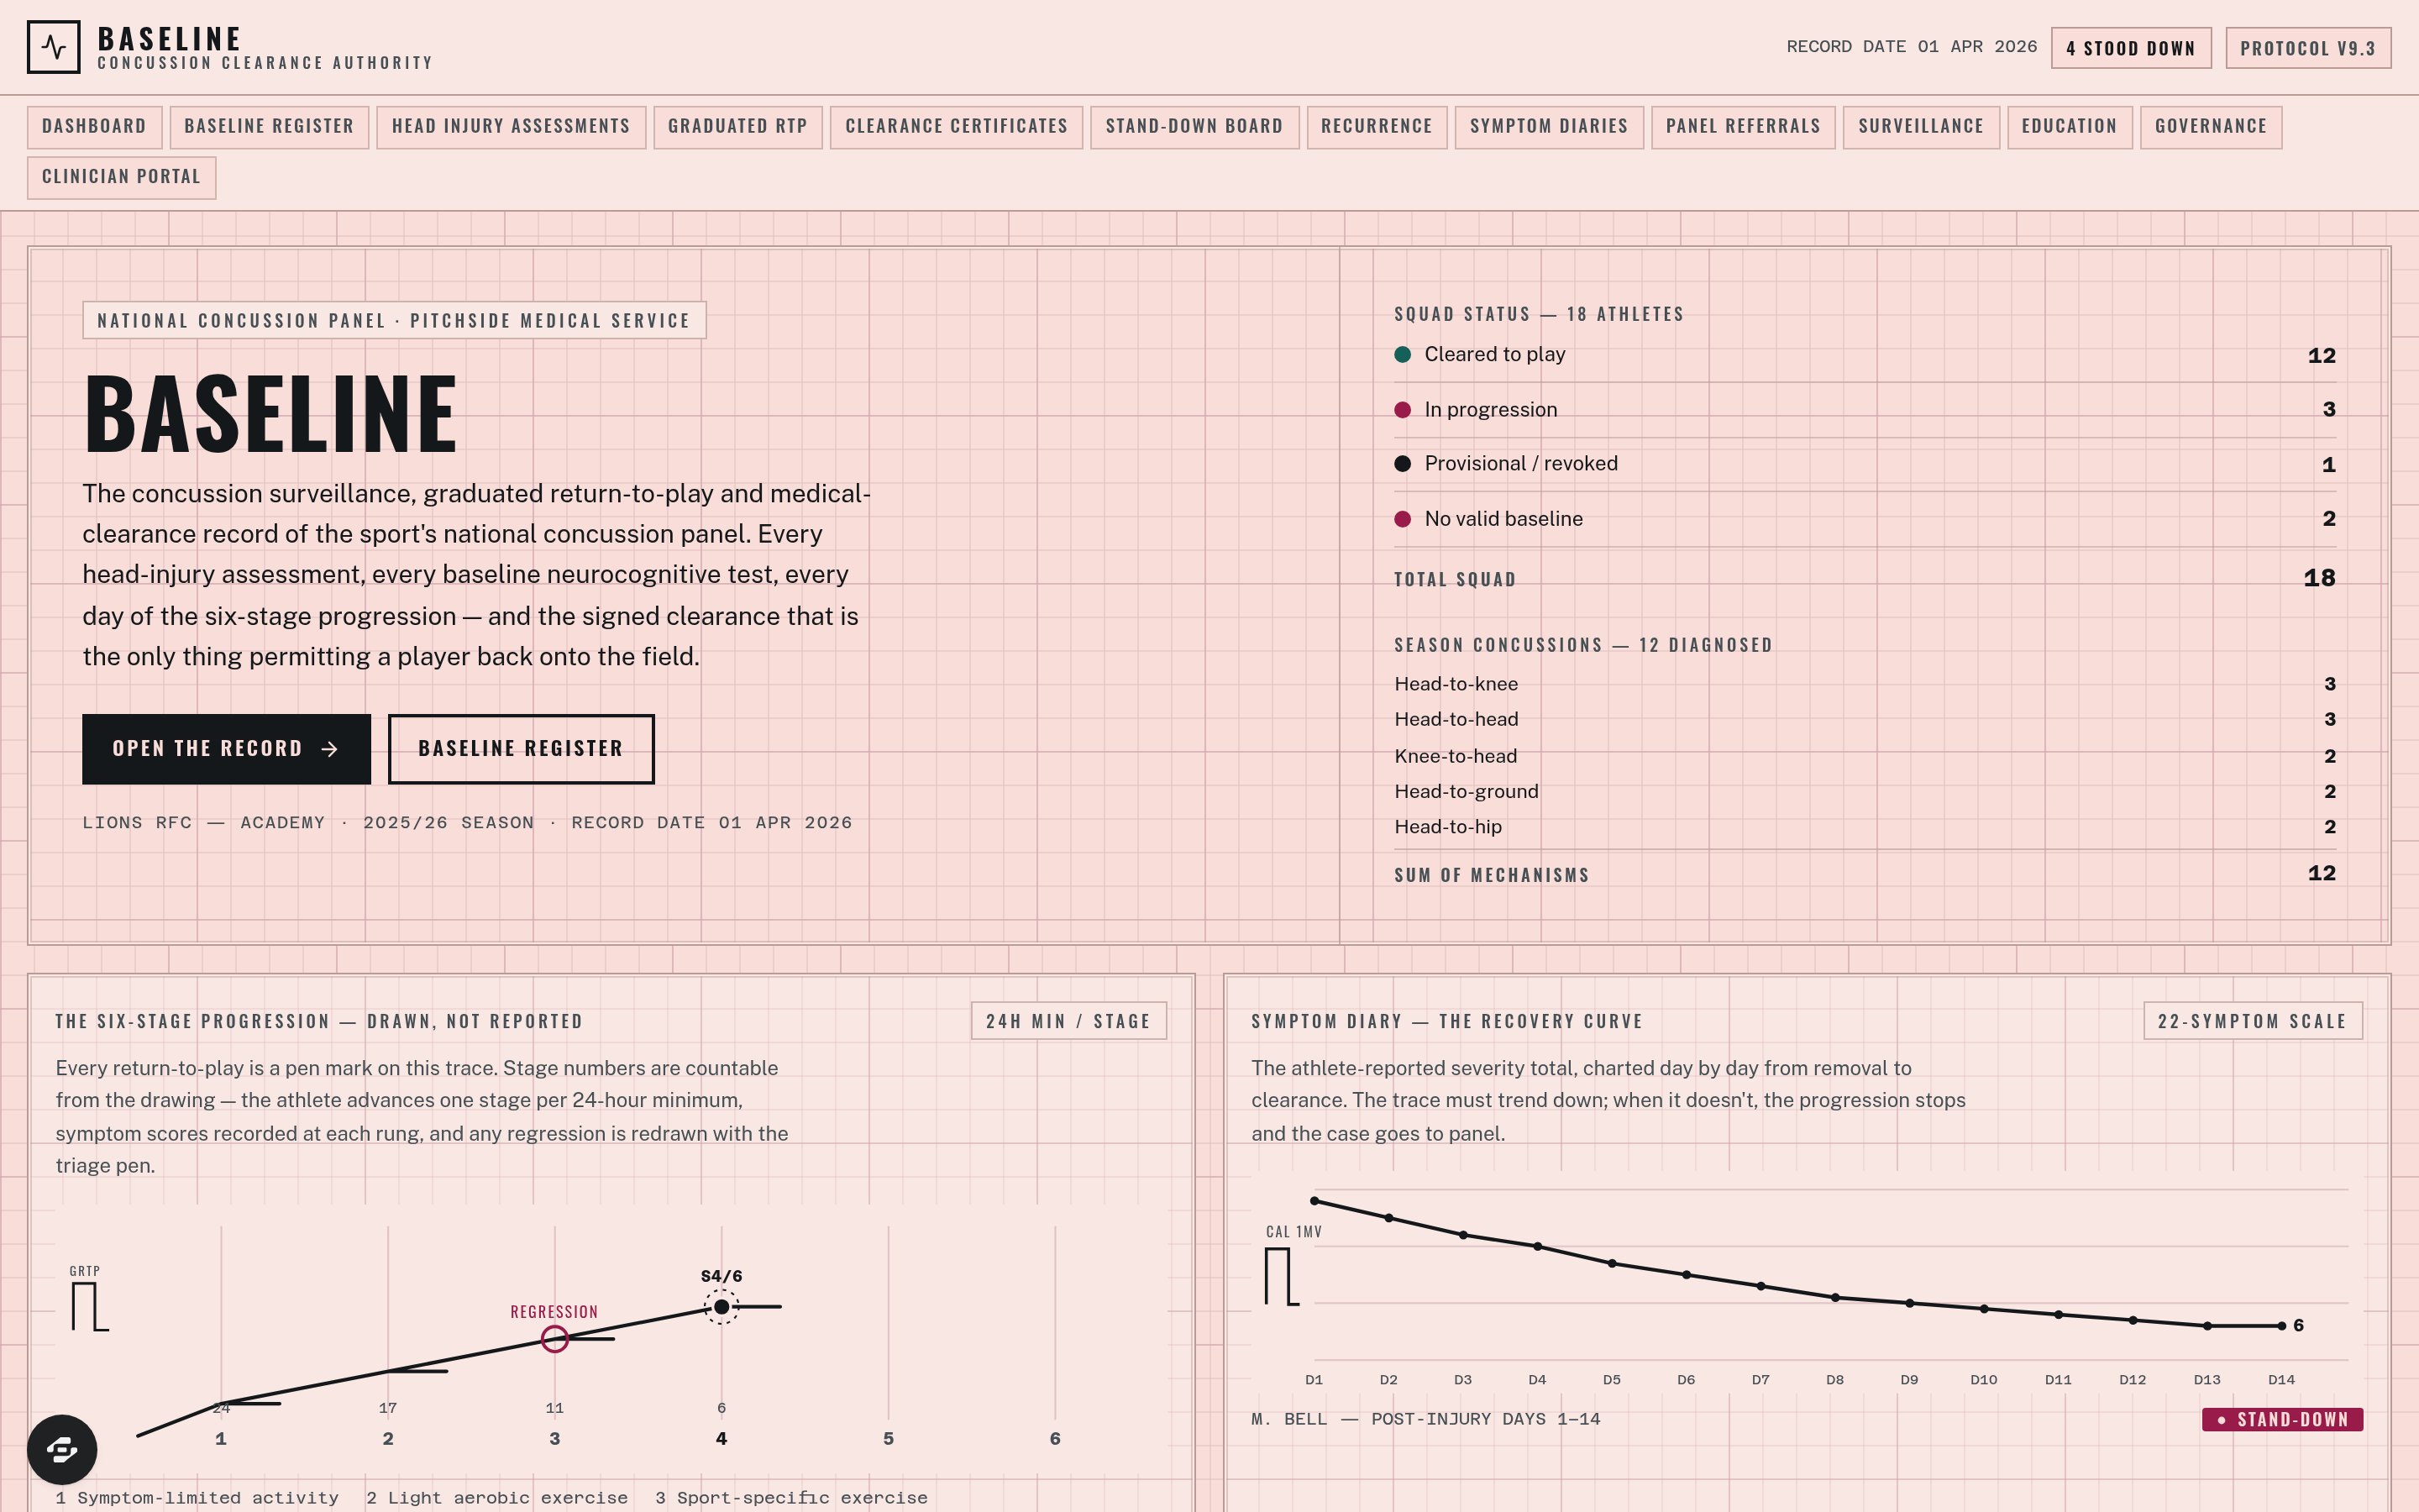Open the floating round widget icon

click(62, 1449)
